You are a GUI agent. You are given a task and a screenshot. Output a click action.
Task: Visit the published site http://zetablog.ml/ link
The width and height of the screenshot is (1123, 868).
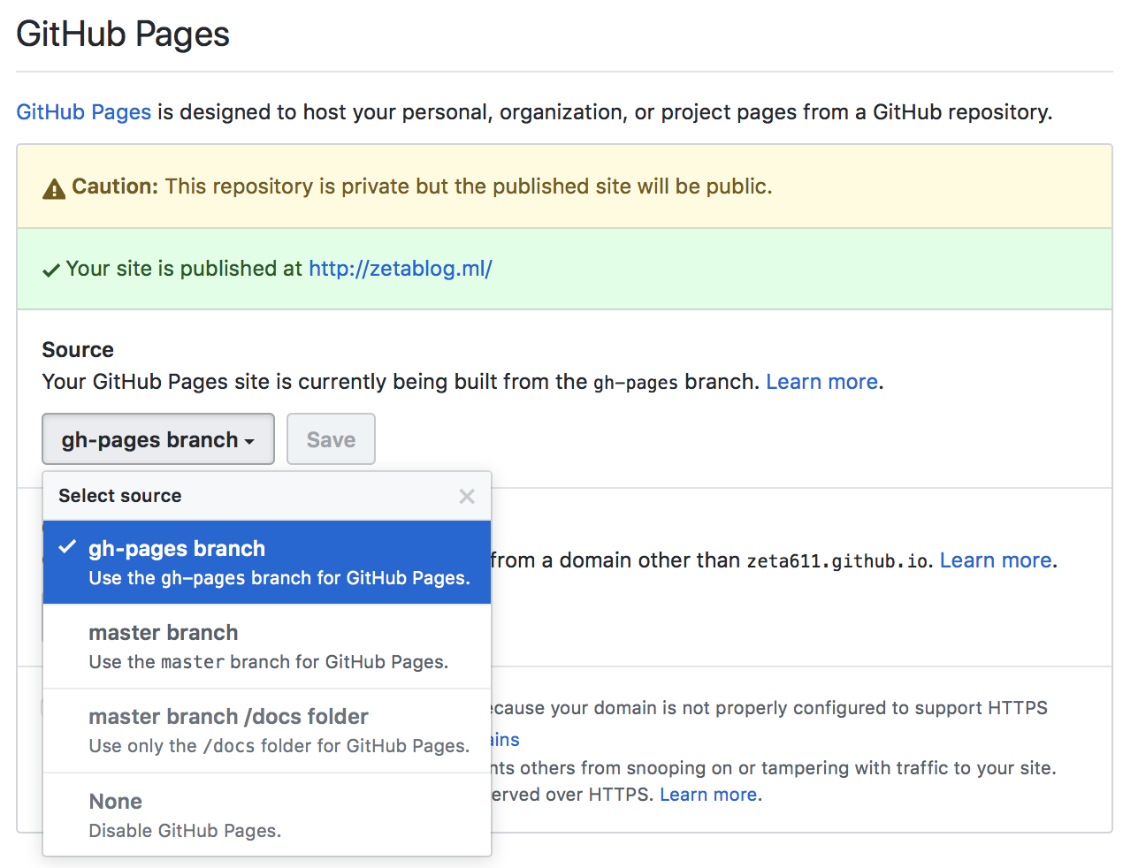401,269
